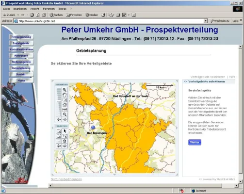Screen dimensions: 244x194
Task: Select the circle selection tool
Action: pos(59,131)
